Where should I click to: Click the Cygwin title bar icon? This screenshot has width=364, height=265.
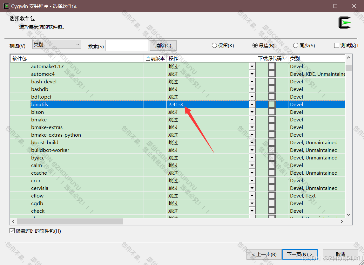coord(6,6)
